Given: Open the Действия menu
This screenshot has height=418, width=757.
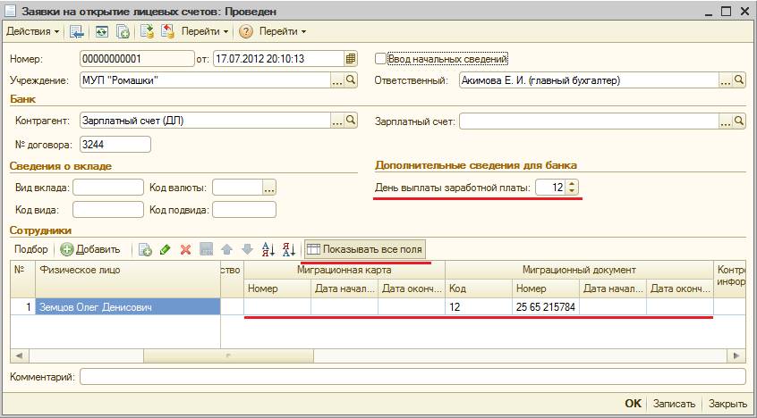Looking at the screenshot, I should pos(33,31).
